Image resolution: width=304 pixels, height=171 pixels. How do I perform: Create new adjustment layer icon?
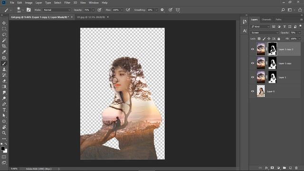278,168
